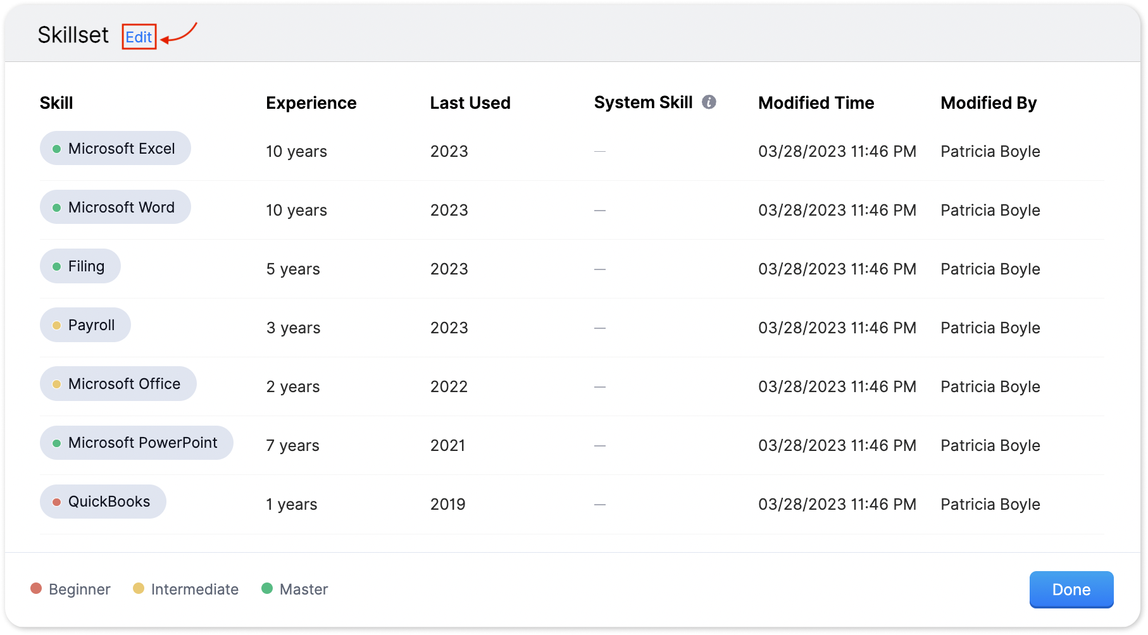
Task: Click the Experience column header
Action: pos(311,102)
